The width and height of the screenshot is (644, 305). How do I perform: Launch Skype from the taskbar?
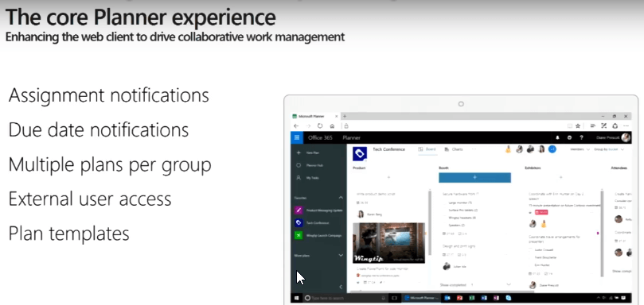pos(509,298)
